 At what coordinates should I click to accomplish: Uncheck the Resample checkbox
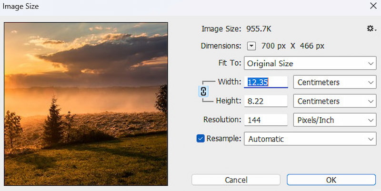click(201, 139)
